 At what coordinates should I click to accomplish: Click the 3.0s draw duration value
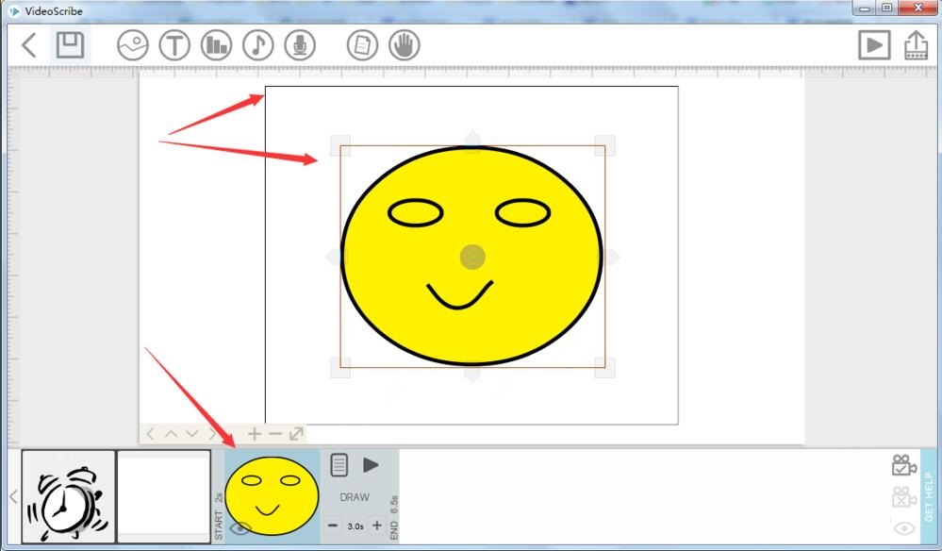(x=355, y=526)
